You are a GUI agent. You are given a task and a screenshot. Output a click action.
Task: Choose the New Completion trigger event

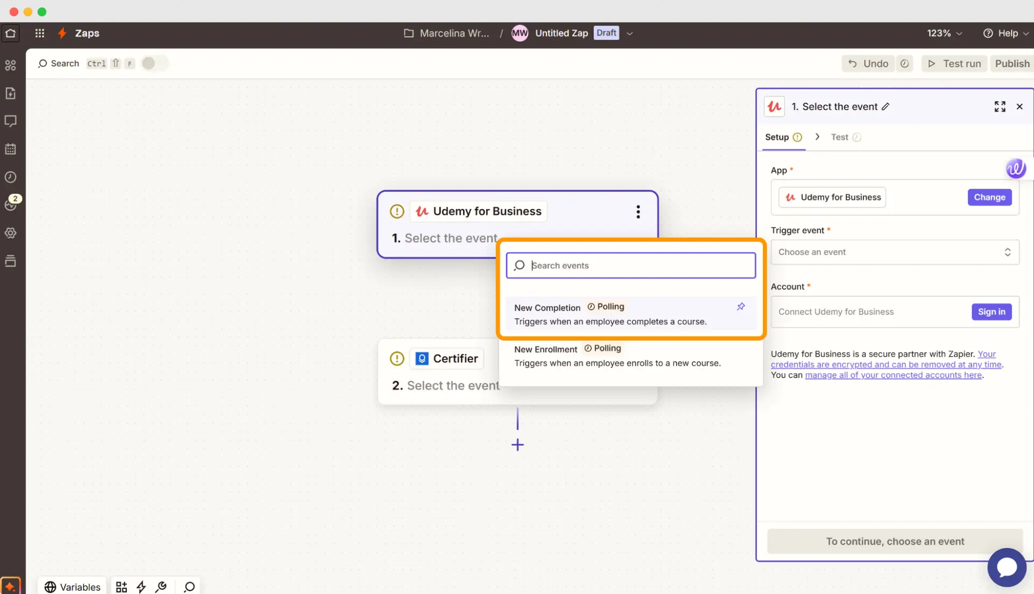point(631,314)
